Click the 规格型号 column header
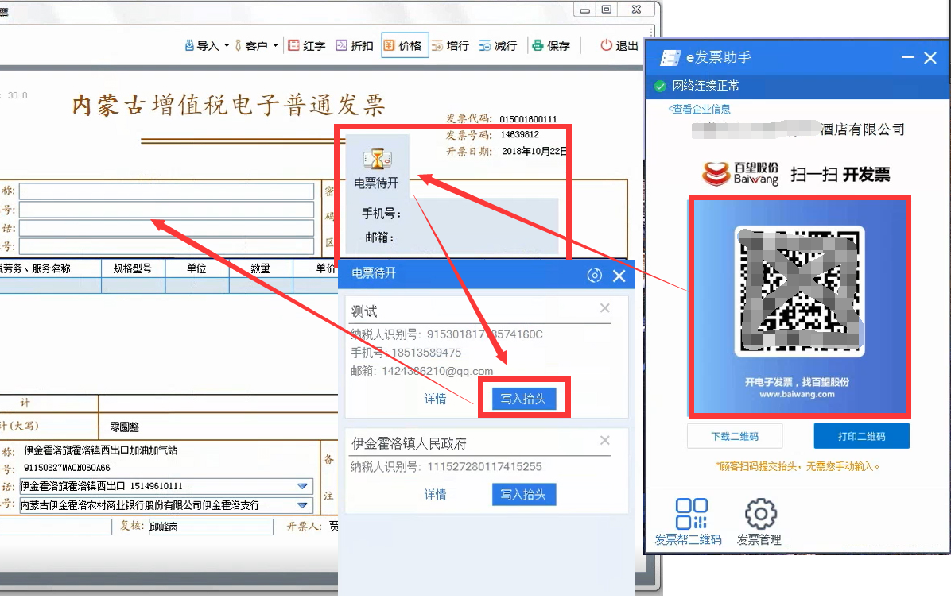Image resolution: width=951 pixels, height=606 pixels. 132,268
